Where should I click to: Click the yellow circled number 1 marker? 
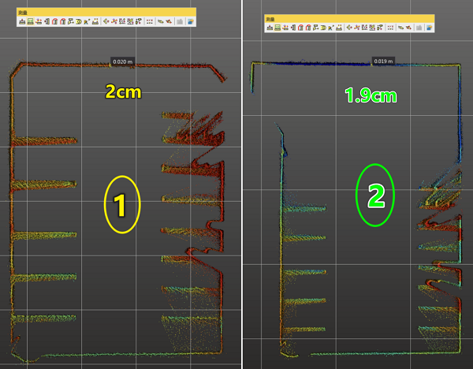point(121,205)
